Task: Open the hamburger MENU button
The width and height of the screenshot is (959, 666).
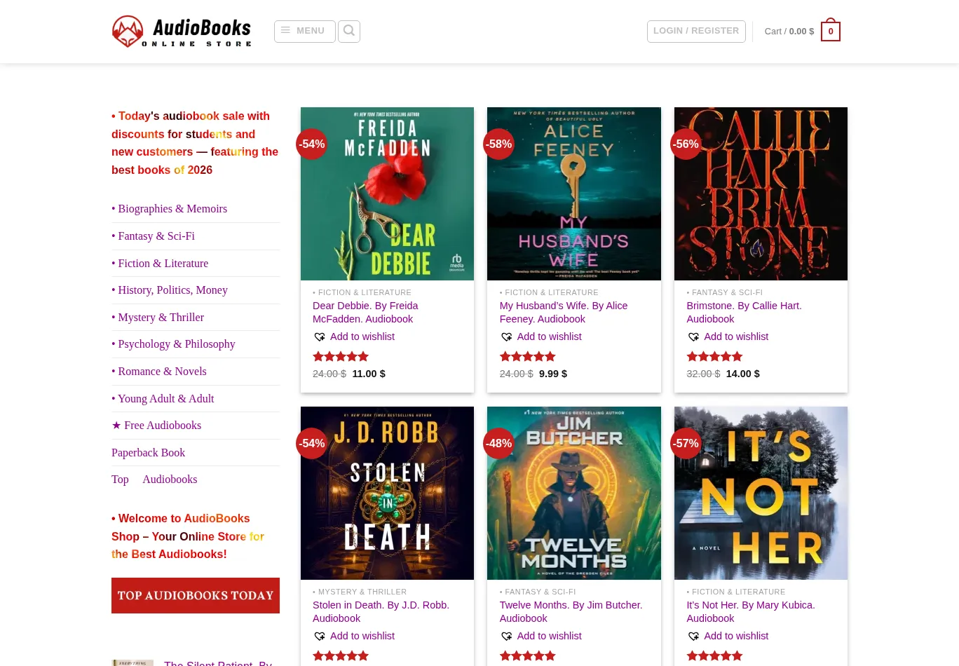Action: [304, 31]
